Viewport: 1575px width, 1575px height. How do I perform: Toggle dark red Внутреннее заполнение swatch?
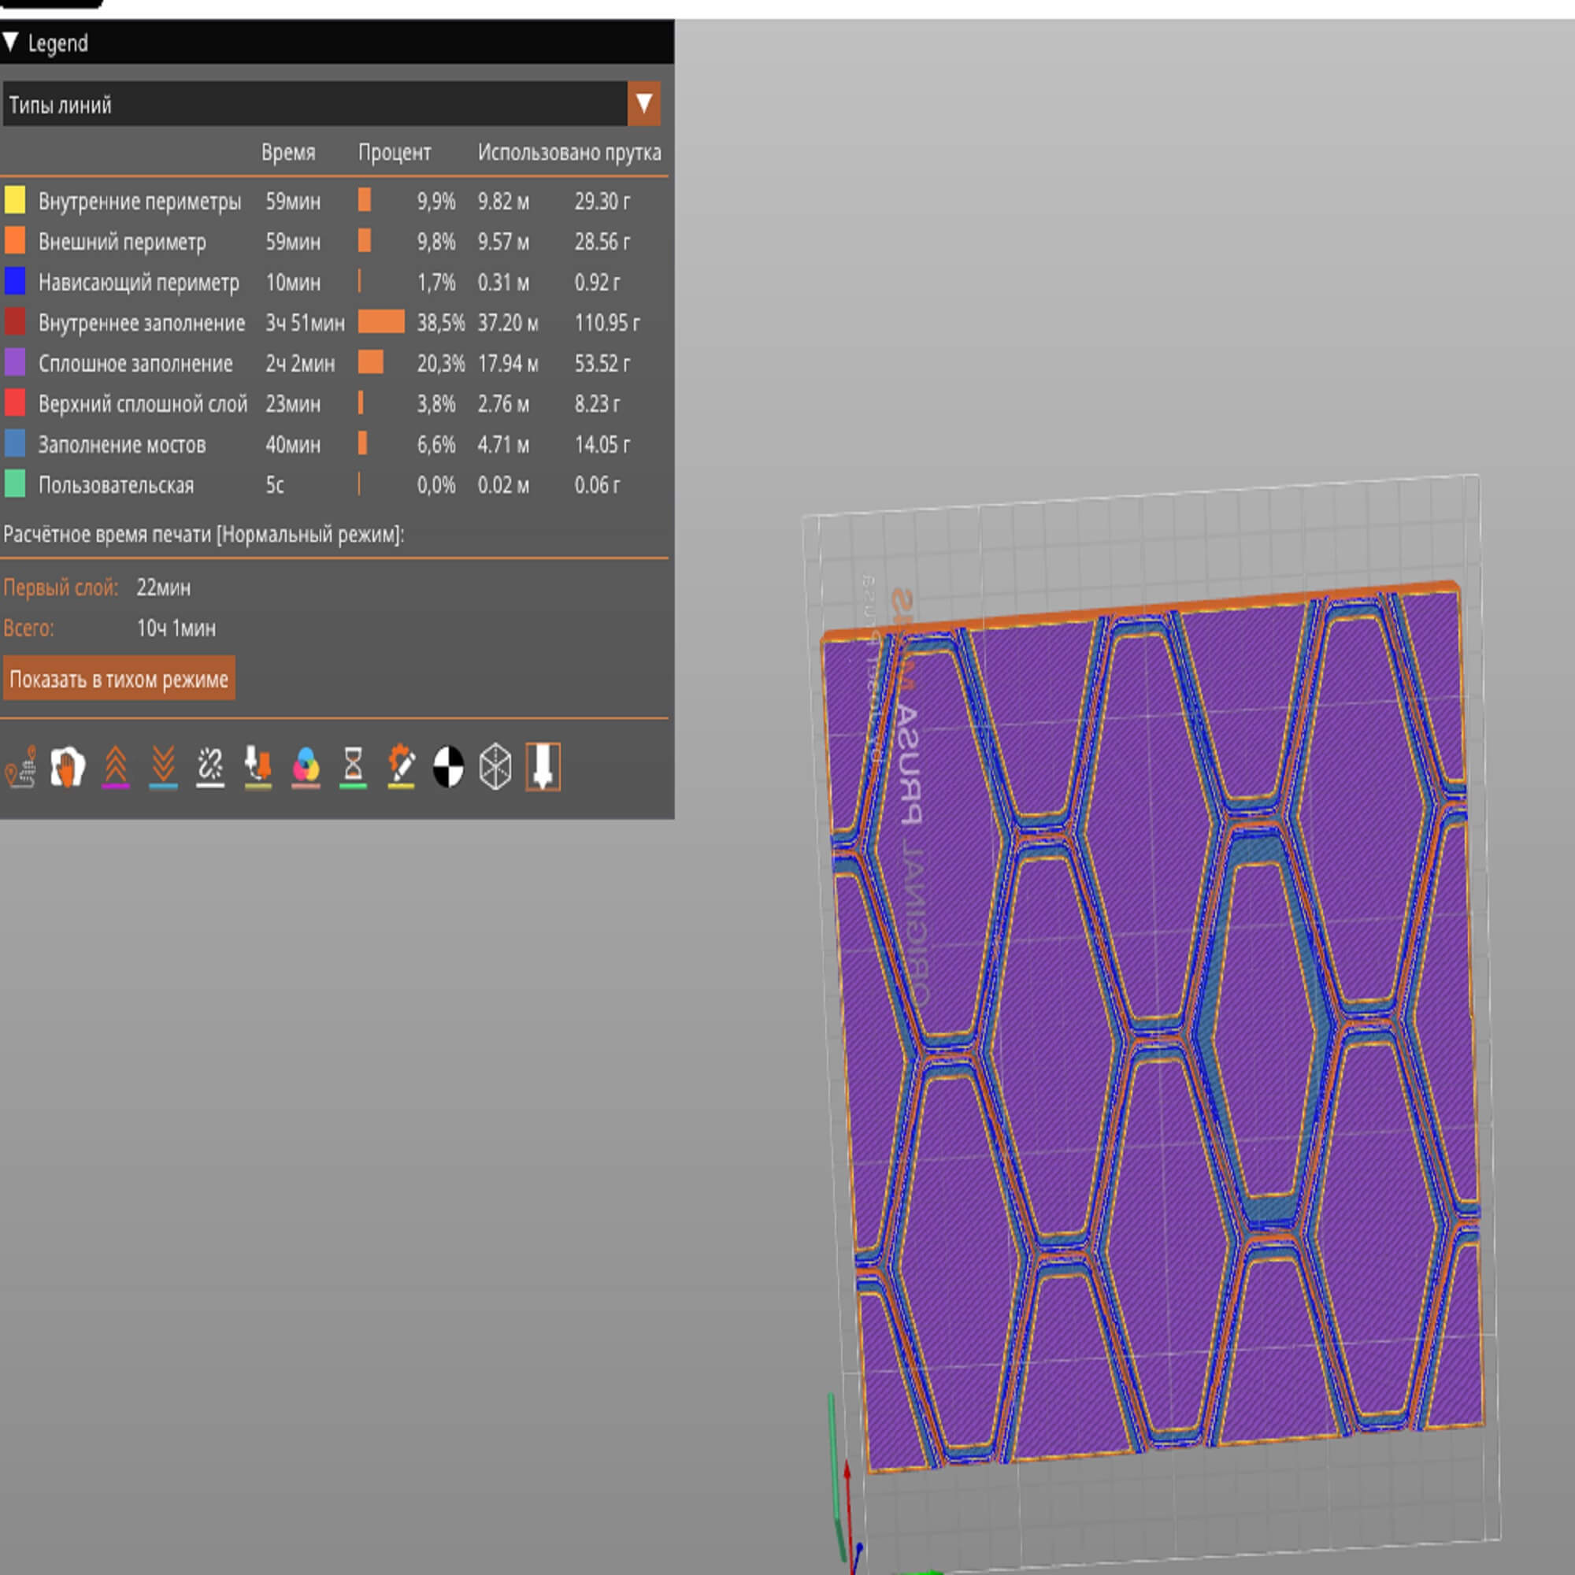point(15,322)
